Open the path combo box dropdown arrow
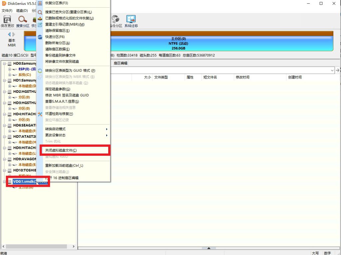Viewport: 341px width, 255px height. click(332, 70)
